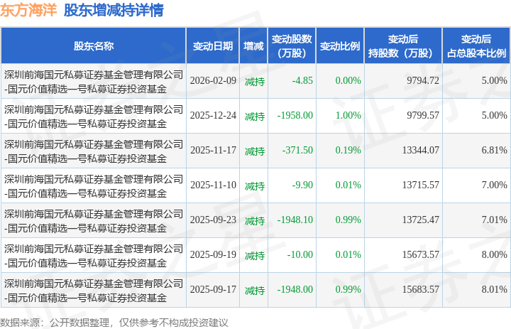This screenshot has height=329, width=511.
Task: Click shareholder name in the 2025-09-19 row
Action: pyautogui.click(x=94, y=256)
